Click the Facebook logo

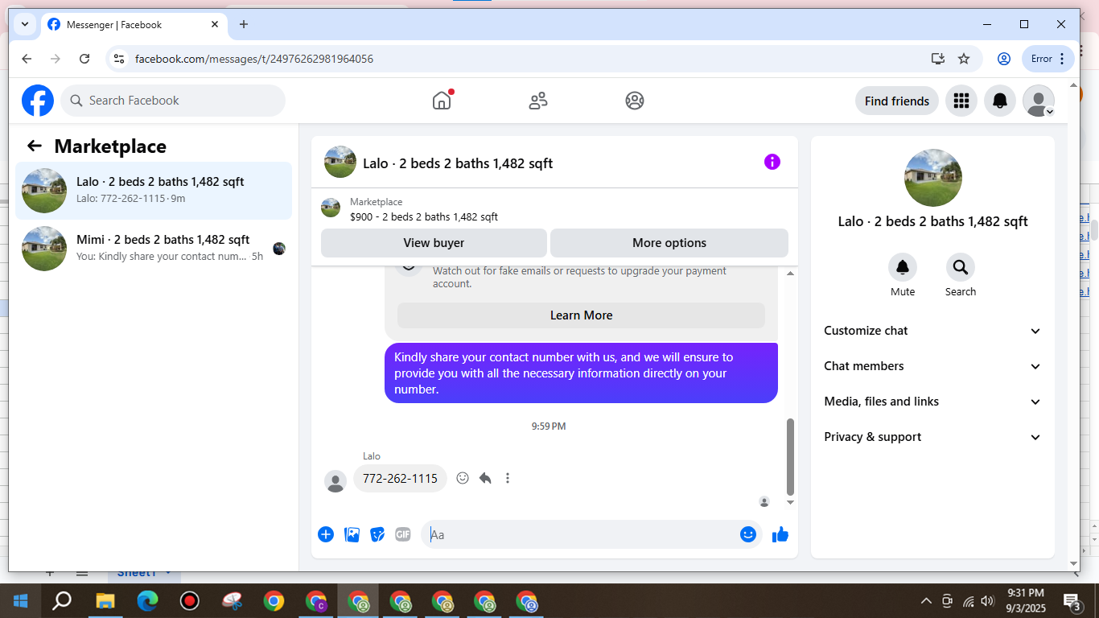pyautogui.click(x=38, y=101)
